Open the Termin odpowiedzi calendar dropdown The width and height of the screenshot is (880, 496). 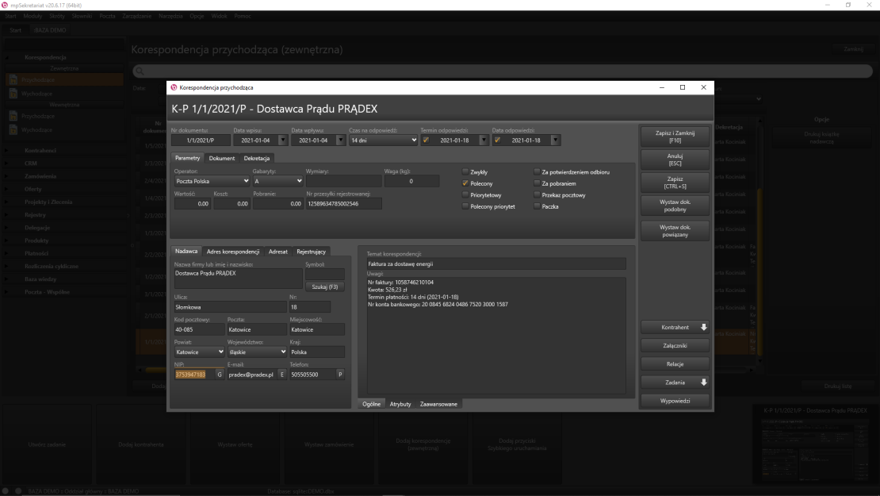[x=484, y=140]
